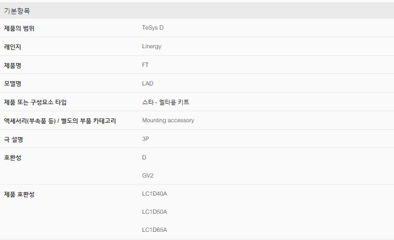Image resolution: width=394 pixels, height=240 pixels.
Task: Select the LAD model value
Action: [x=148, y=83]
